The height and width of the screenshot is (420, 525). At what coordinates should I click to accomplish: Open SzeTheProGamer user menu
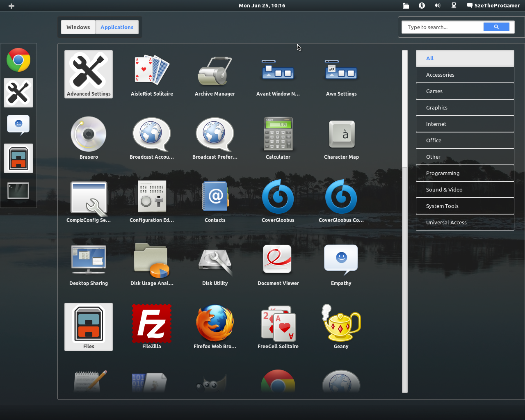pos(493,5)
